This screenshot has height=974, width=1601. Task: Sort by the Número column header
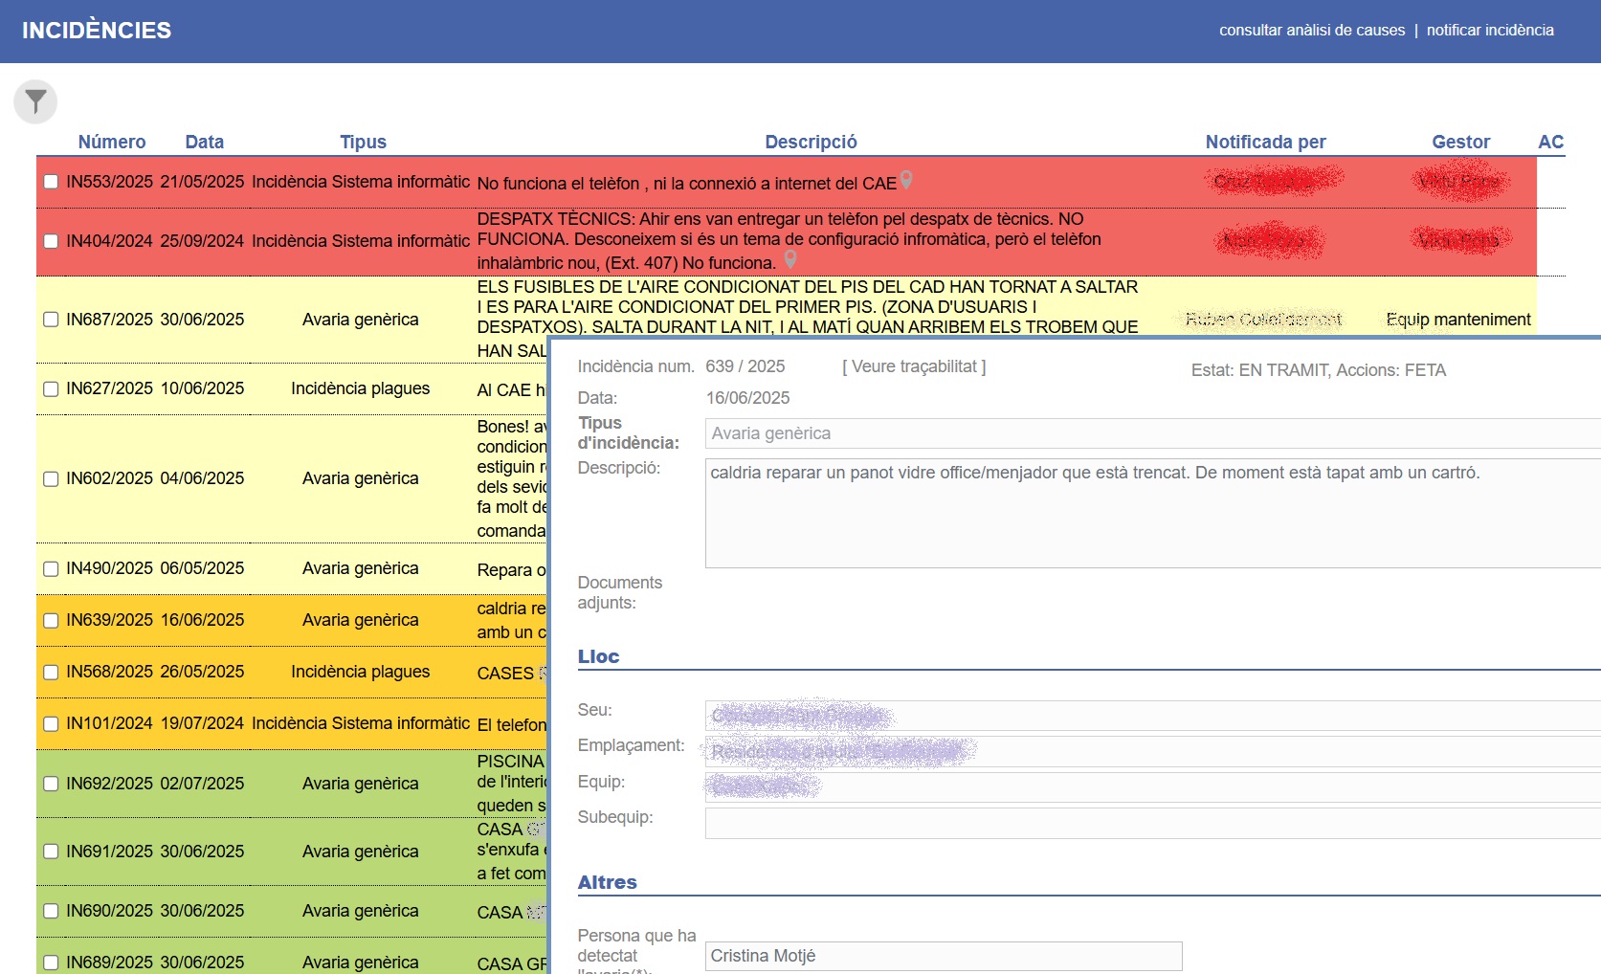coord(112,142)
